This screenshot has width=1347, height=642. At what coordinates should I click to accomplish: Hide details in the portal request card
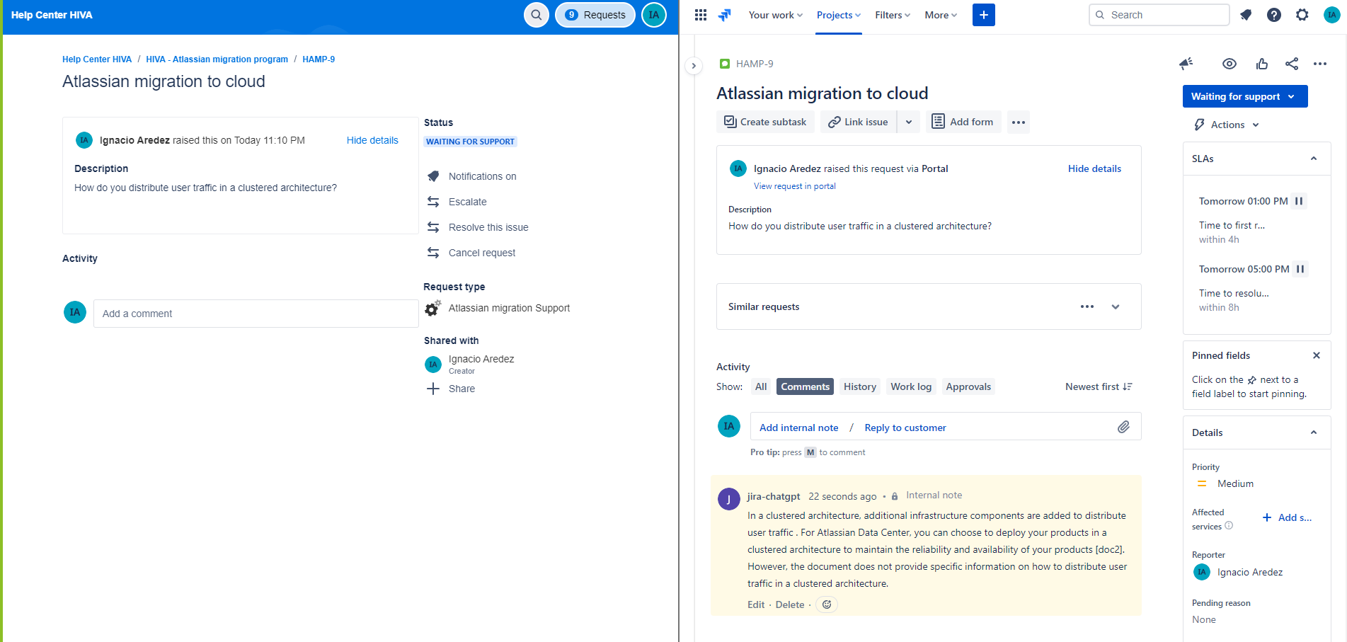(372, 140)
